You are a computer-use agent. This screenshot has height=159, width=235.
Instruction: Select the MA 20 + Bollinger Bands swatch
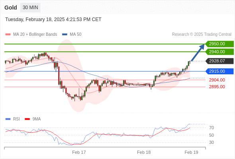point(8,35)
